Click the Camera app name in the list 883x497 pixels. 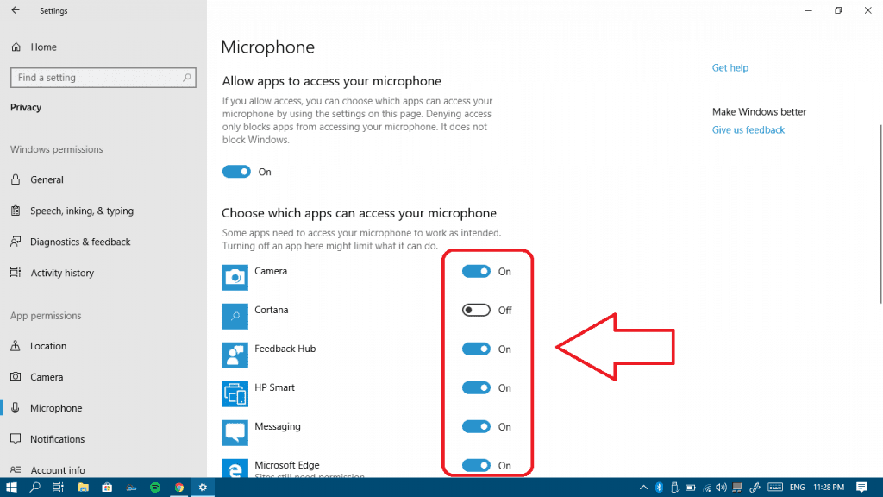271,271
